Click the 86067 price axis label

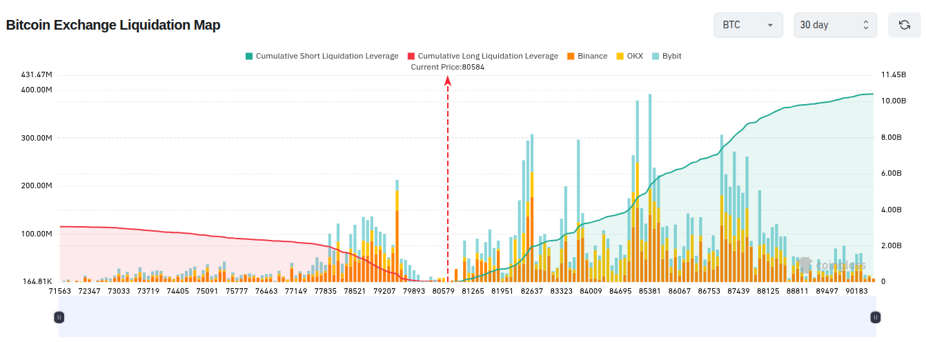tap(680, 292)
